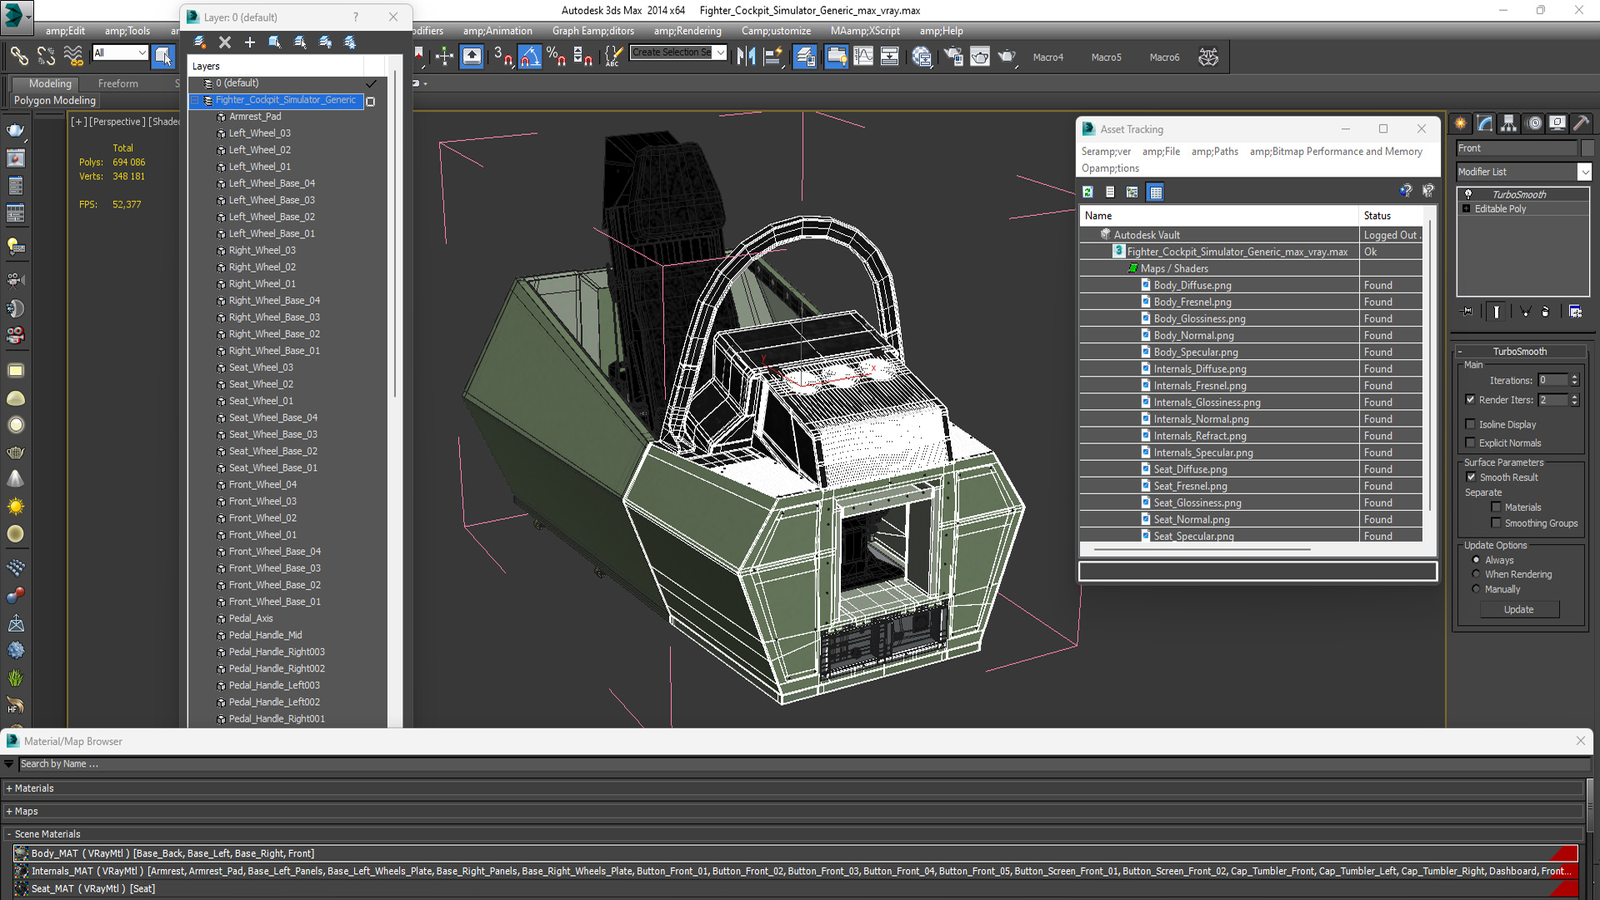Open the All selection filter dropdown

pyautogui.click(x=142, y=52)
